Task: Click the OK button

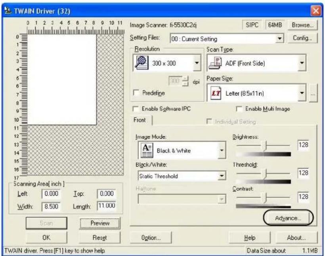Action: [x=46, y=237]
